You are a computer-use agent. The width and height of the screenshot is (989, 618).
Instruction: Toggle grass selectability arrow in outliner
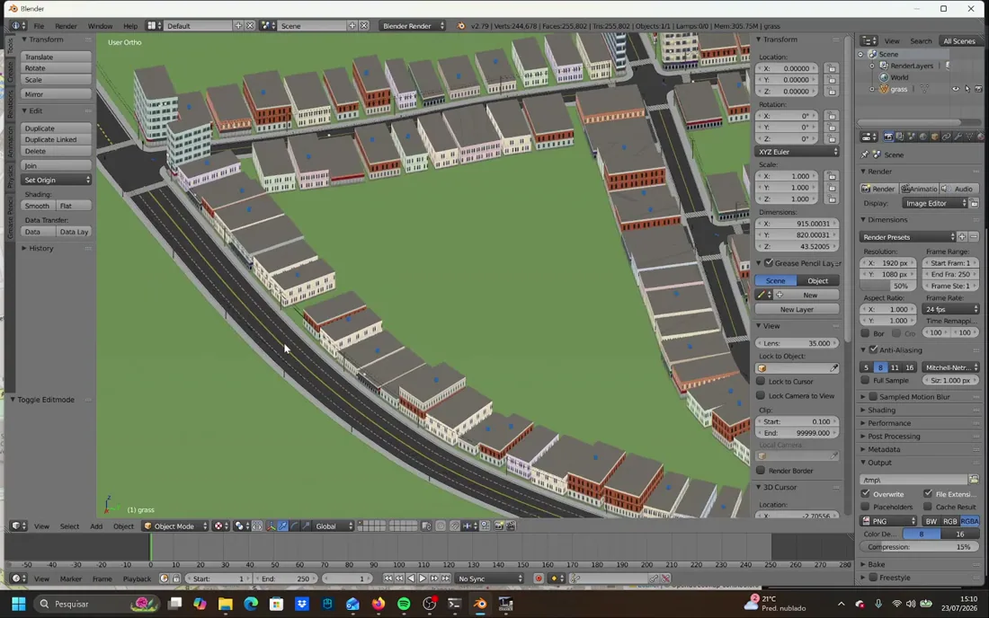tap(967, 89)
